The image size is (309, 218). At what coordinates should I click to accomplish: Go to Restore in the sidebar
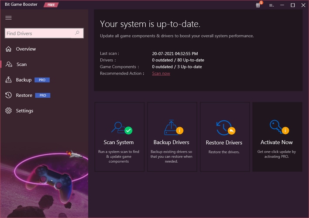pyautogui.click(x=24, y=95)
